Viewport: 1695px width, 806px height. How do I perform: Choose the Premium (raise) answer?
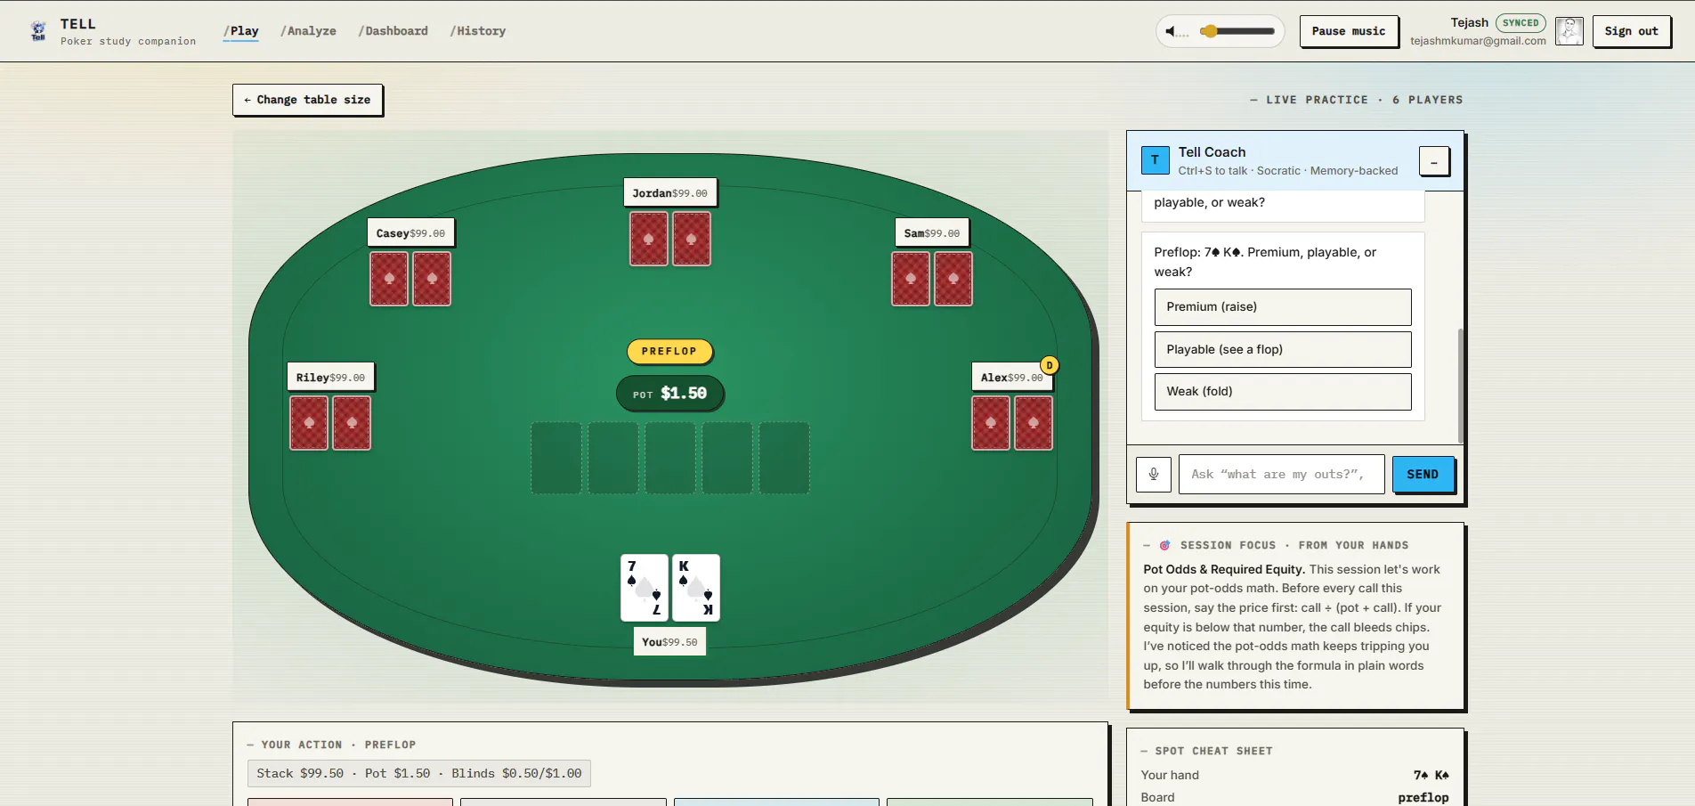point(1283,307)
